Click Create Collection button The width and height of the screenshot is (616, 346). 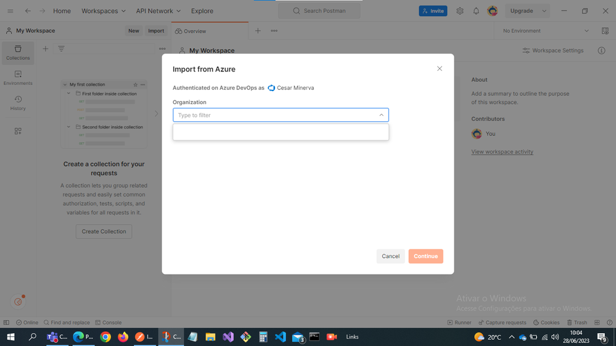tap(104, 231)
